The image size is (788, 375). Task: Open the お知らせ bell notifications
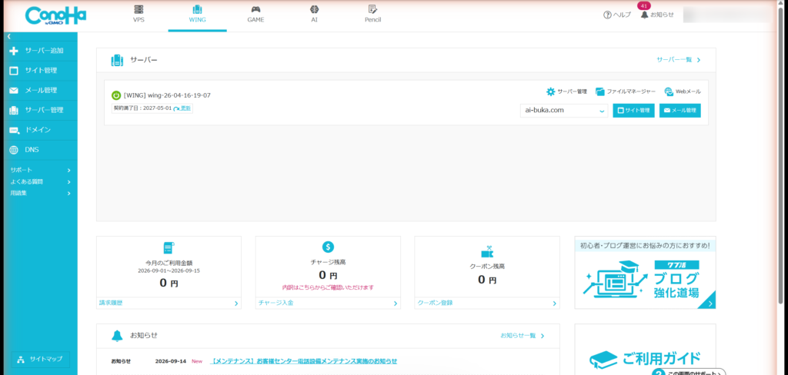coord(657,15)
